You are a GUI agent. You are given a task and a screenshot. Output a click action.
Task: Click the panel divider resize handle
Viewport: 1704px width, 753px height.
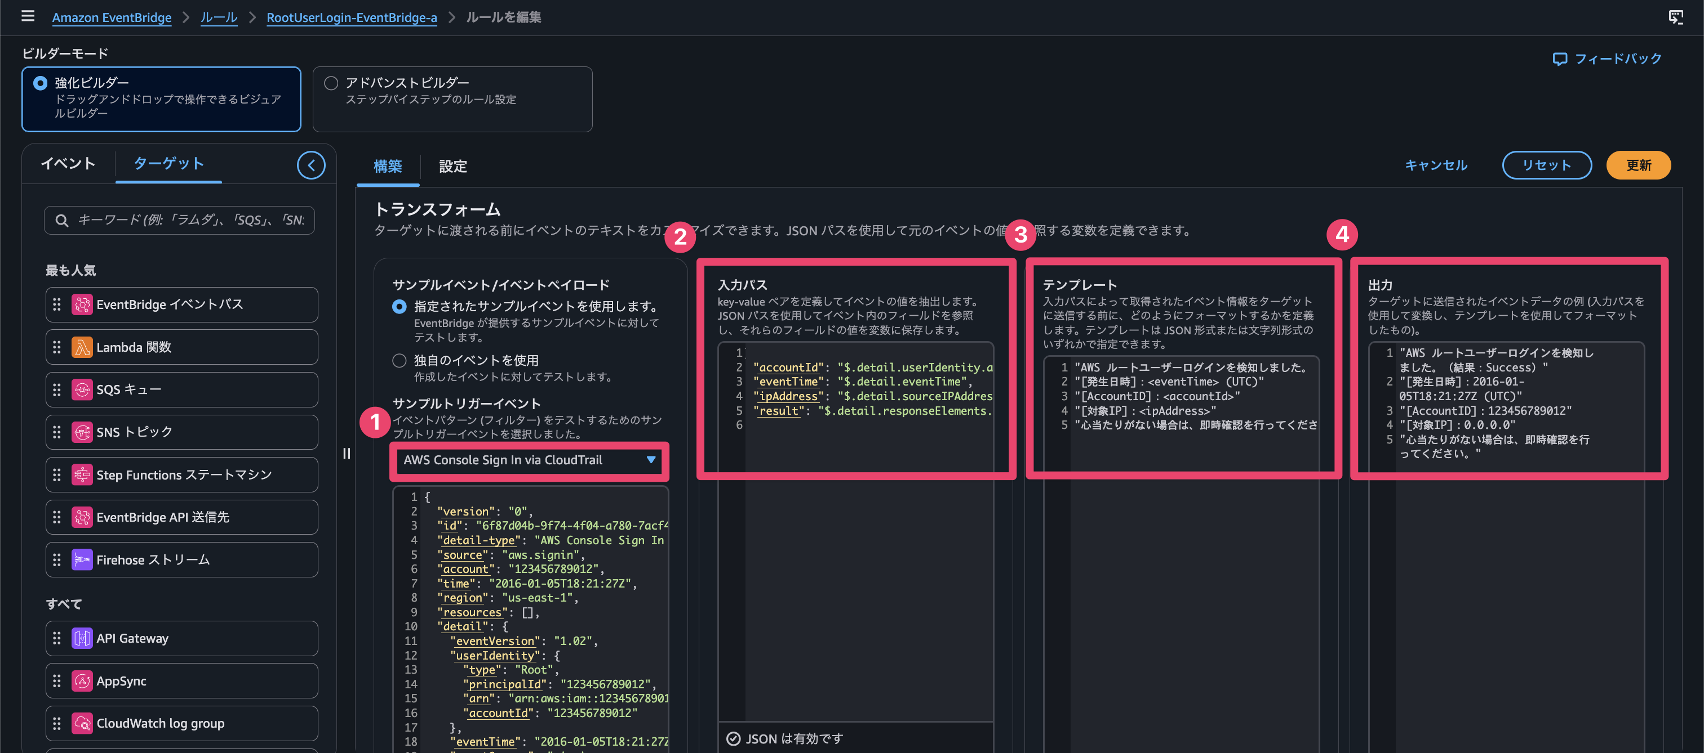pos(346,454)
